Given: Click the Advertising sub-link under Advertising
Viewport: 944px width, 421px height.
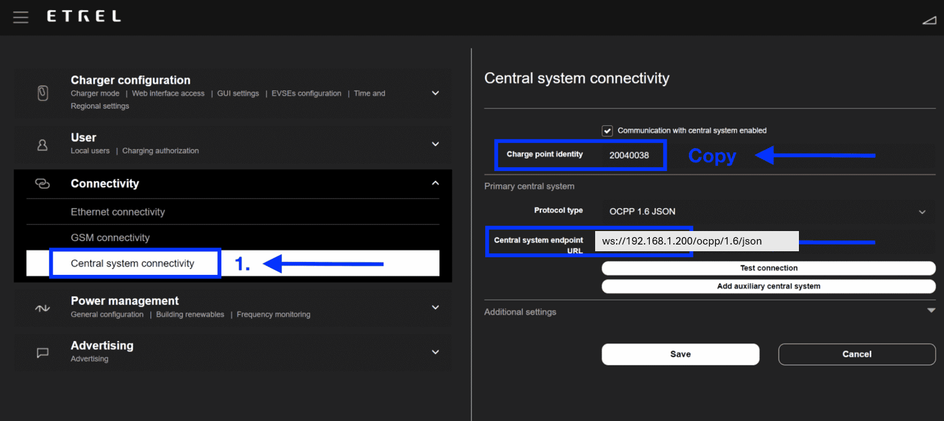Looking at the screenshot, I should coord(90,359).
